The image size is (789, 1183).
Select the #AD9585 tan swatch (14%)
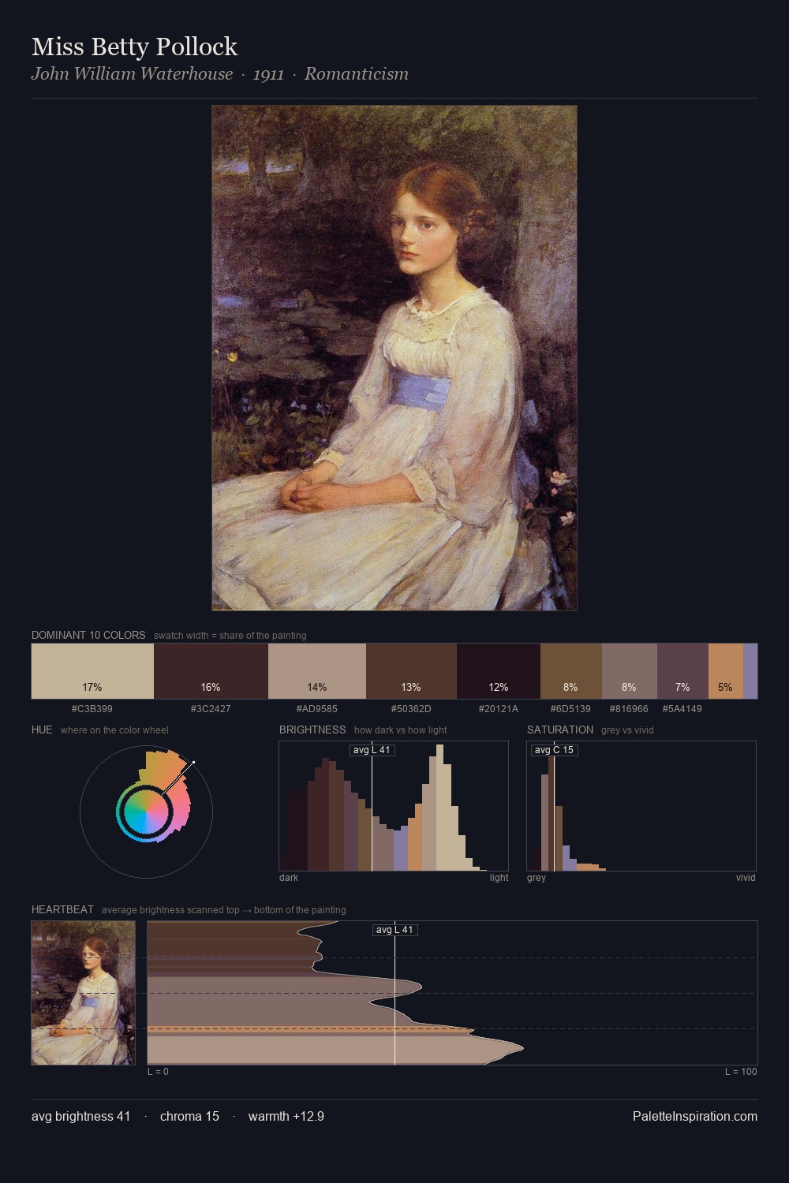tap(317, 671)
